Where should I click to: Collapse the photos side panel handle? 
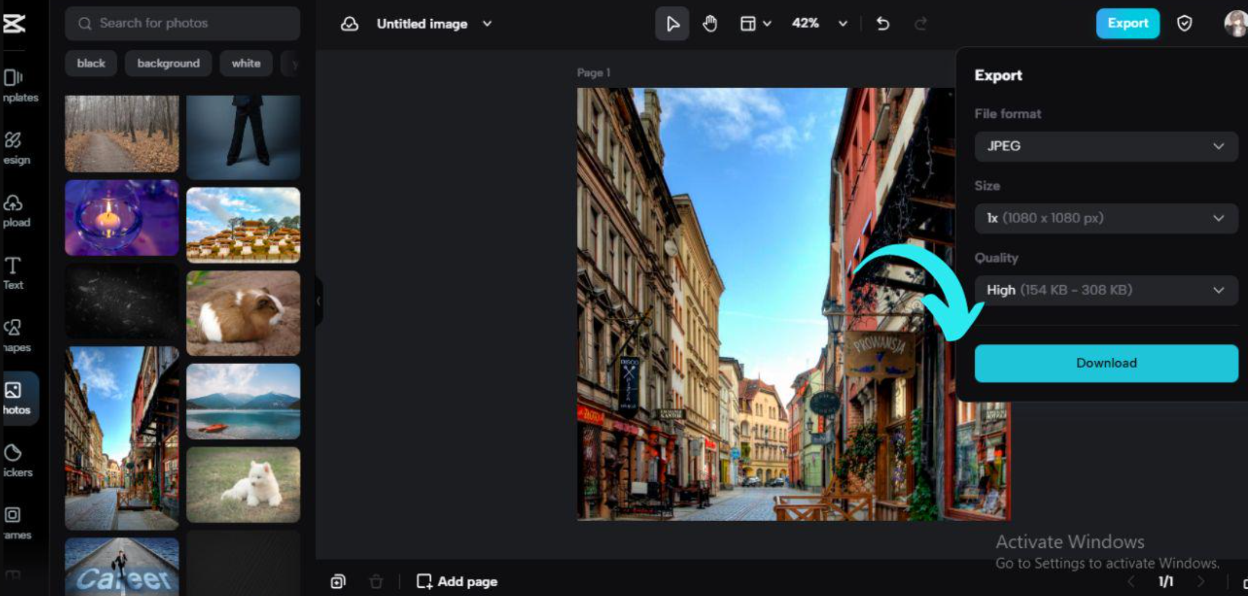(318, 301)
